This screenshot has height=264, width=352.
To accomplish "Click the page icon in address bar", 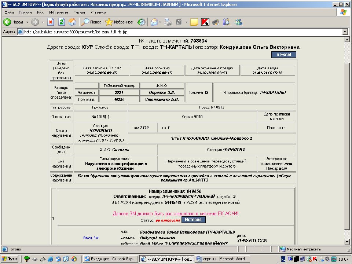I will 21,32.
